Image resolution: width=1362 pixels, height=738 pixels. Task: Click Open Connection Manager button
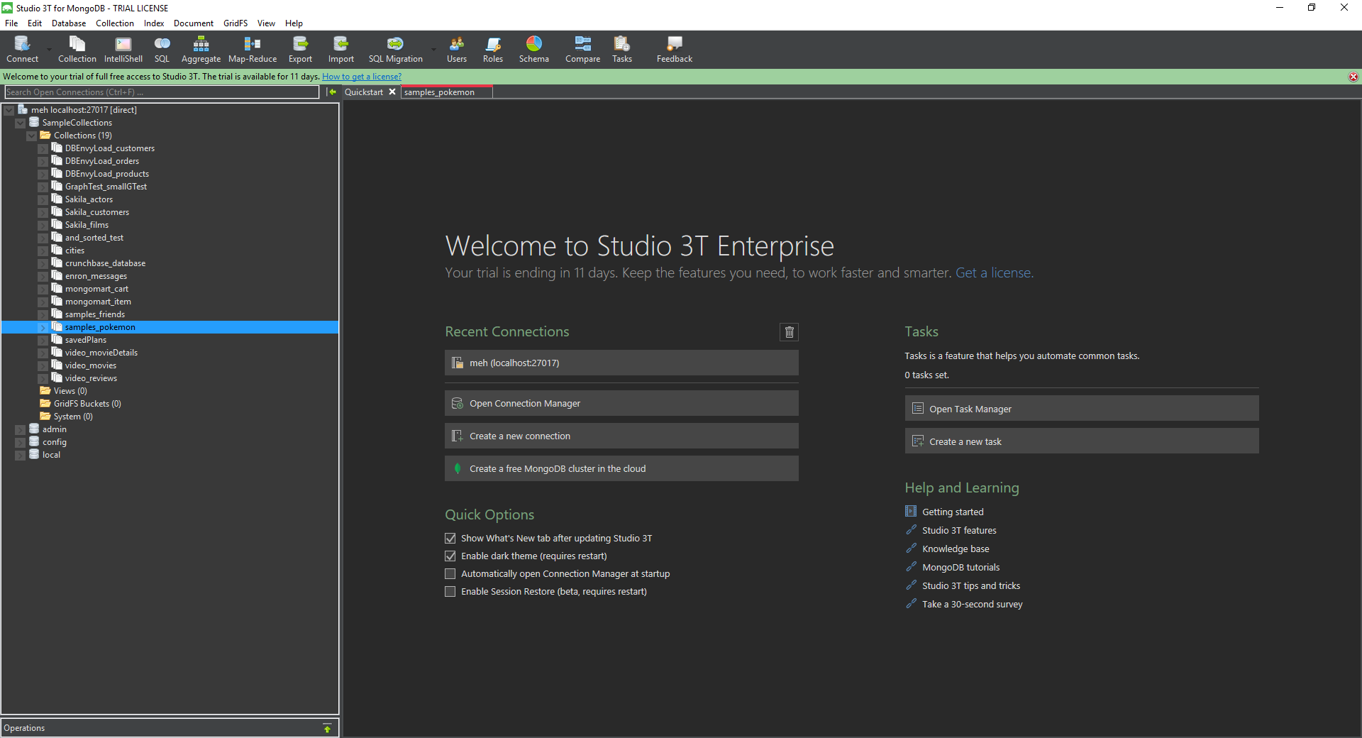pyautogui.click(x=621, y=403)
